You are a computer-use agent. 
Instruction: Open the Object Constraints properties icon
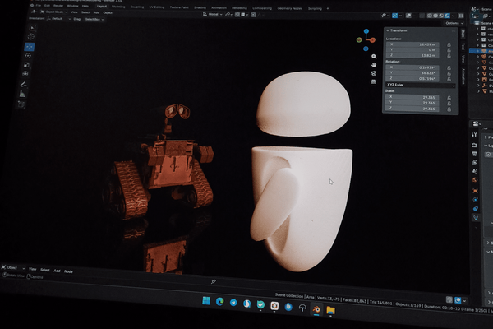(476, 208)
